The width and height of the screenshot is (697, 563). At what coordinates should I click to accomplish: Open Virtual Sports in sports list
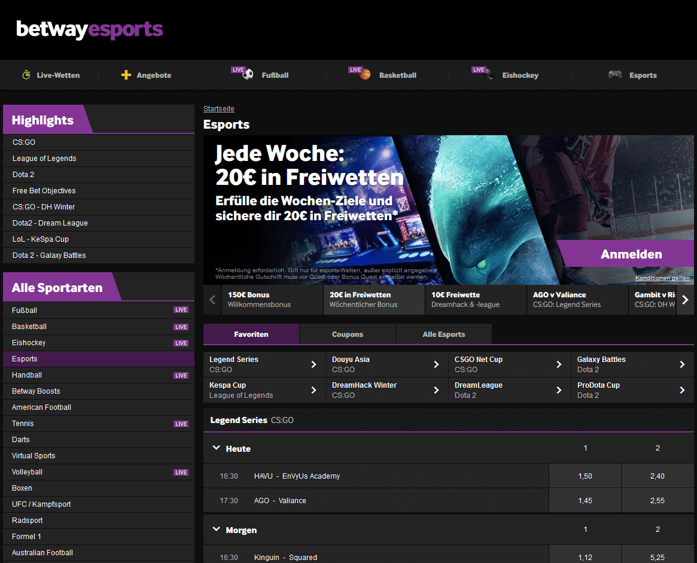[x=99, y=456]
